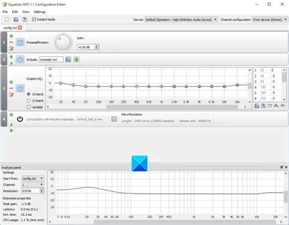The height and width of the screenshot is (225, 289).
Task: Click the Graphic EQ power icon
Action: [x=20, y=88]
